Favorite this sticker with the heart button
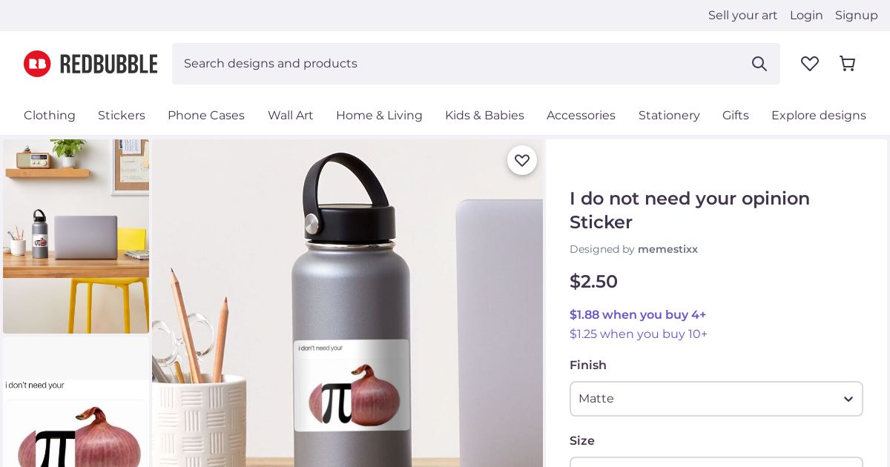Viewport: 890px width, 467px height. click(522, 160)
